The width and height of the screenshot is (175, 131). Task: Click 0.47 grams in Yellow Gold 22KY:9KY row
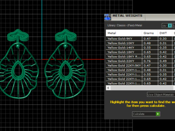pos(147,65)
